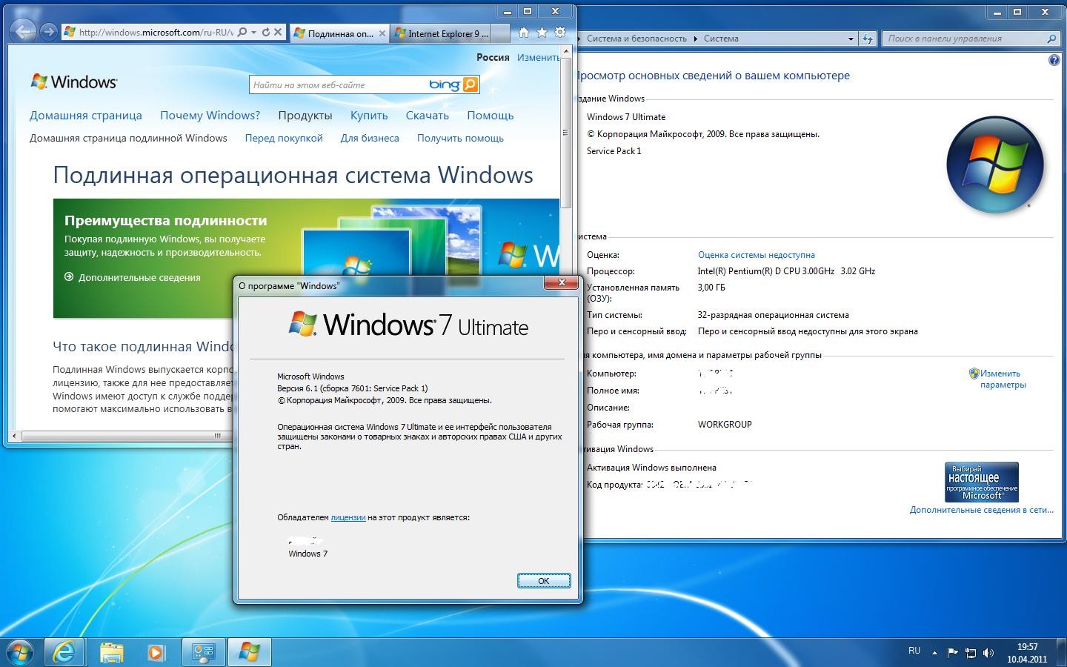
Task: Click About Windows taskbar button
Action: point(249,652)
